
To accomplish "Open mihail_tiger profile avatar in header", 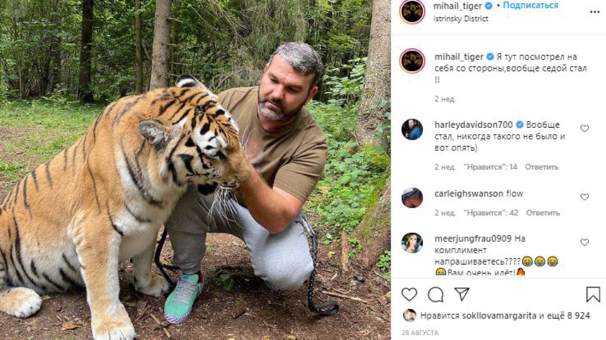I will tap(412, 12).
